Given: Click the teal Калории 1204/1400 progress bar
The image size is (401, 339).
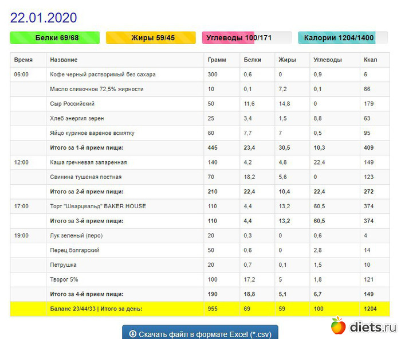Looking at the screenshot, I should [343, 37].
